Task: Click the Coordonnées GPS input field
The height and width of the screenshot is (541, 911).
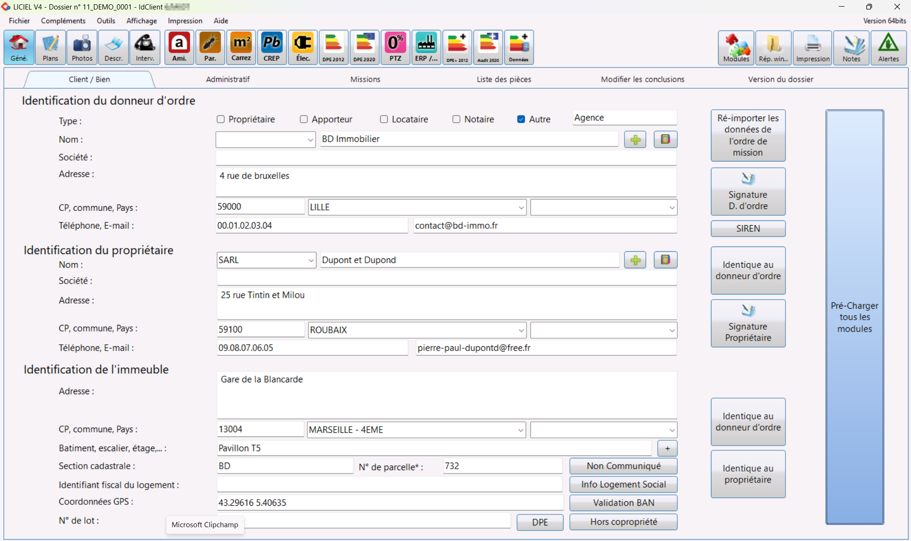Action: point(390,503)
